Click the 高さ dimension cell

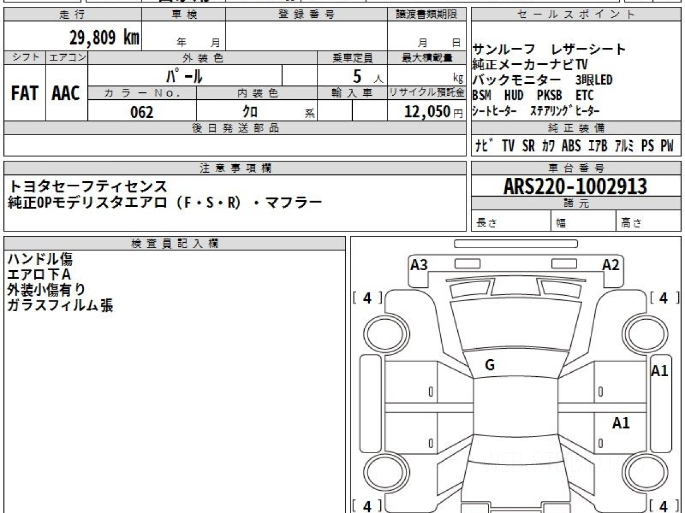tap(648, 221)
